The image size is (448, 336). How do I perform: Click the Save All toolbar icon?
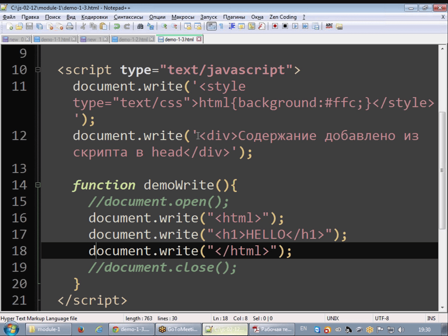40,26
